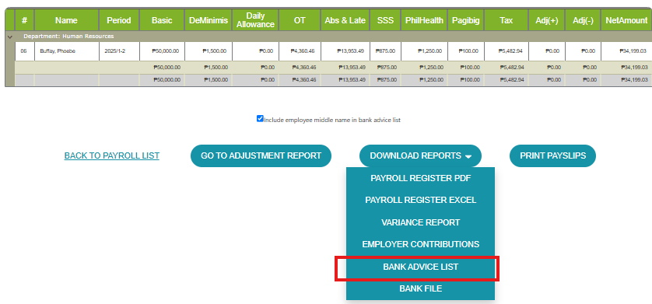Select Payroll Register Excel option
The height and width of the screenshot is (304, 652).
(421, 200)
